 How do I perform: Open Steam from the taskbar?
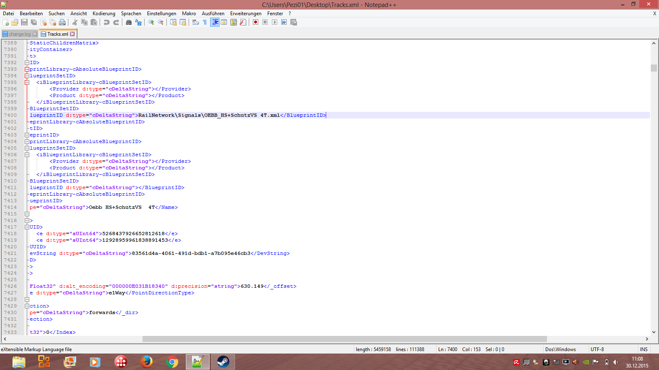[223, 362]
